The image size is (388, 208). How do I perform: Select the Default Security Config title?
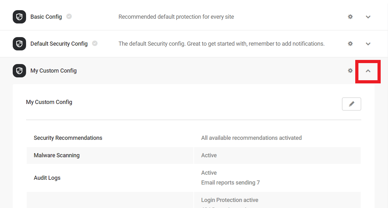pos(59,44)
